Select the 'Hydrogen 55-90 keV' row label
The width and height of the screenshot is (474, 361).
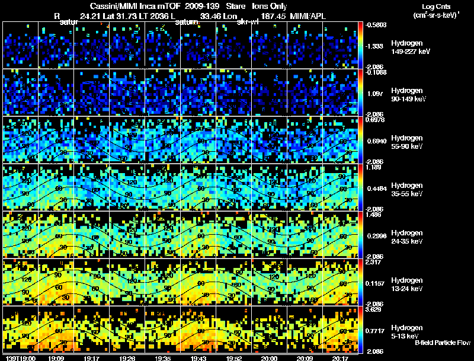[x=407, y=142]
